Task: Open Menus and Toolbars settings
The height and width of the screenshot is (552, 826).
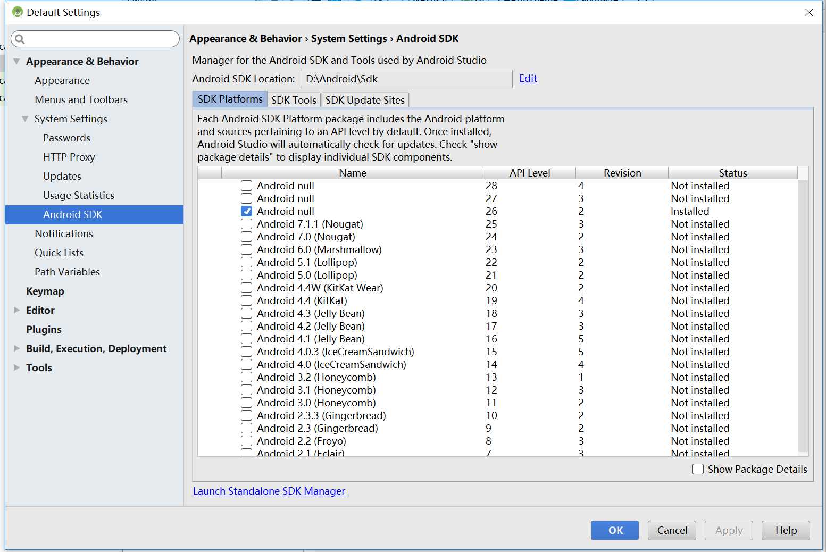Action: pos(81,99)
